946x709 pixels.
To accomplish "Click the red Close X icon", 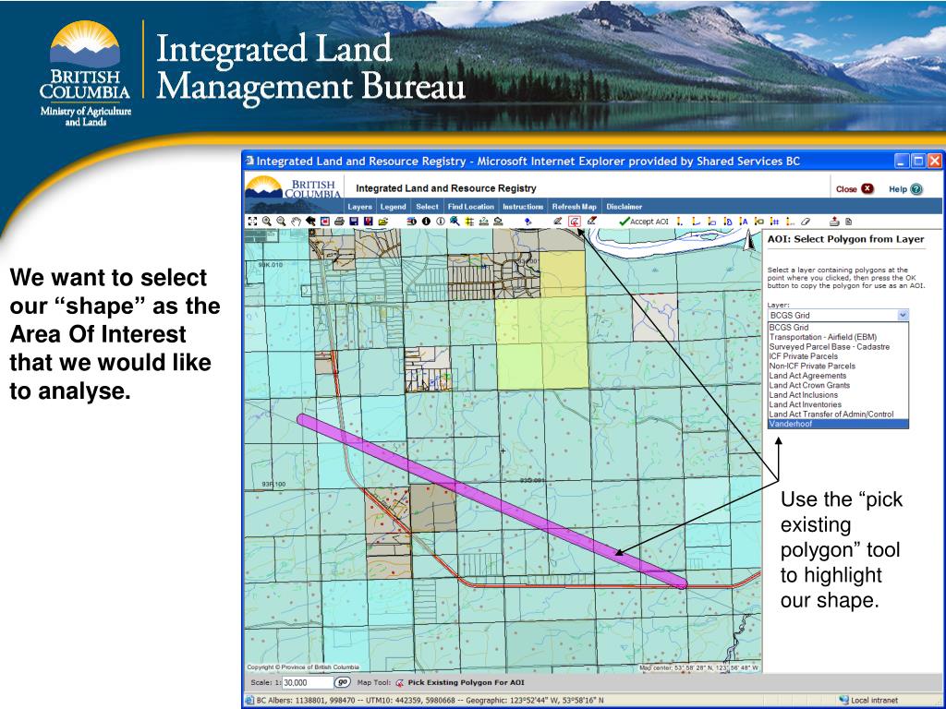I will pyautogui.click(x=867, y=188).
